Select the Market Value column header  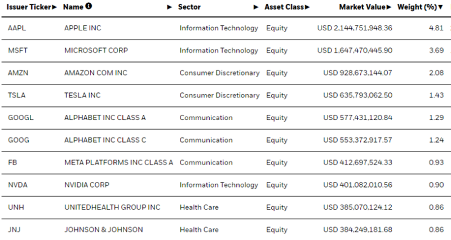tap(362, 7)
